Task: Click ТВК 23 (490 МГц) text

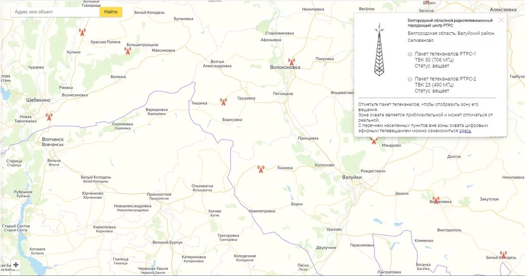Action: (434, 85)
